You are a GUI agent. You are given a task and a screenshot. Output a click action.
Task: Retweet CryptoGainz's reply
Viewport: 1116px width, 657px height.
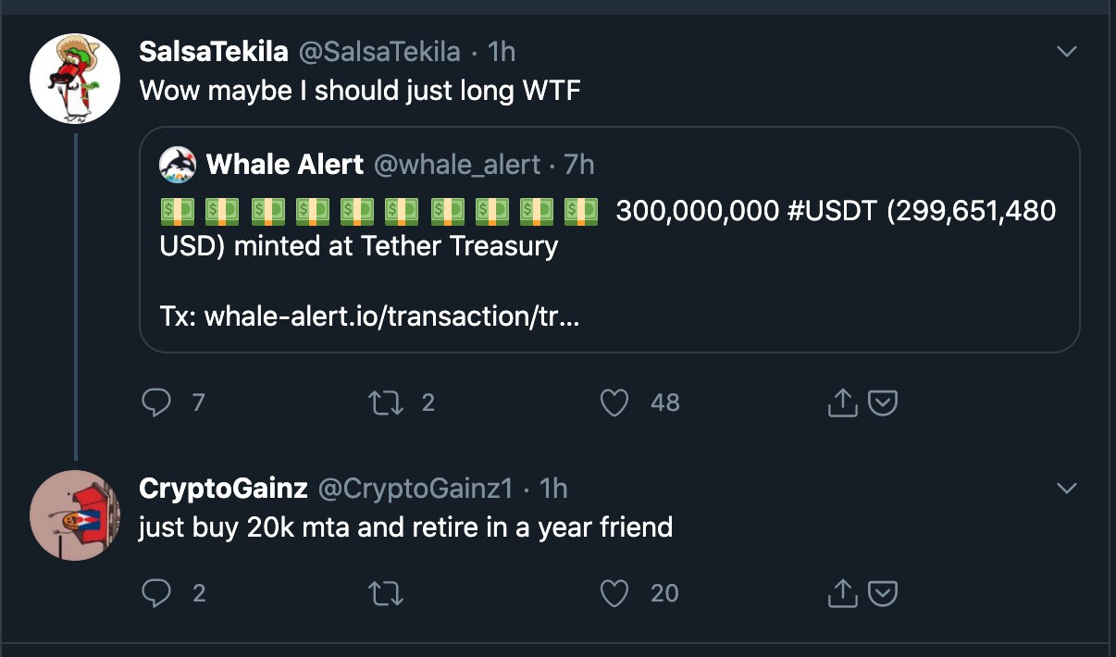pos(385,593)
